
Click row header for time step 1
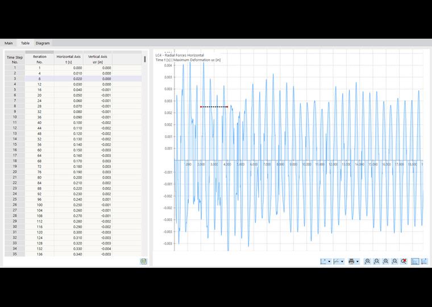15,68
